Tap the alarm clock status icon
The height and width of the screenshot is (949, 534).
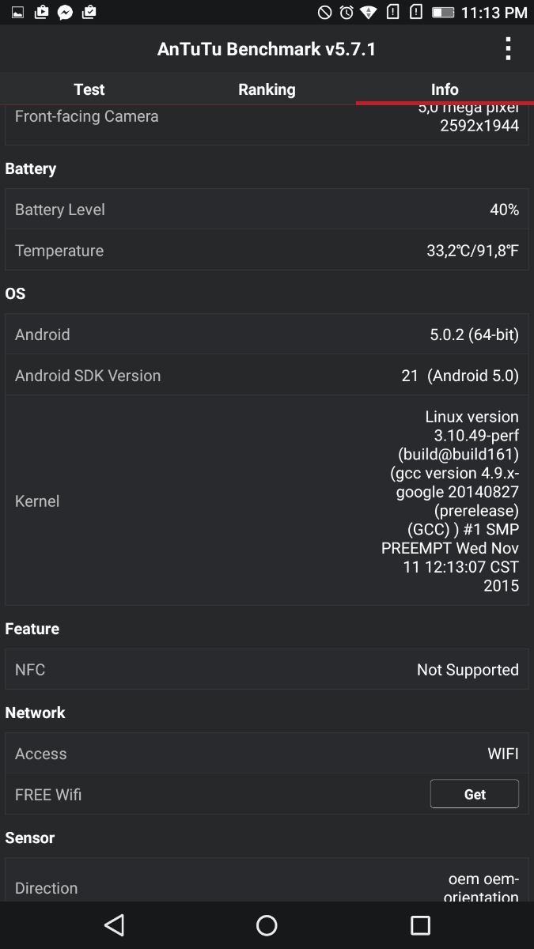click(x=347, y=12)
